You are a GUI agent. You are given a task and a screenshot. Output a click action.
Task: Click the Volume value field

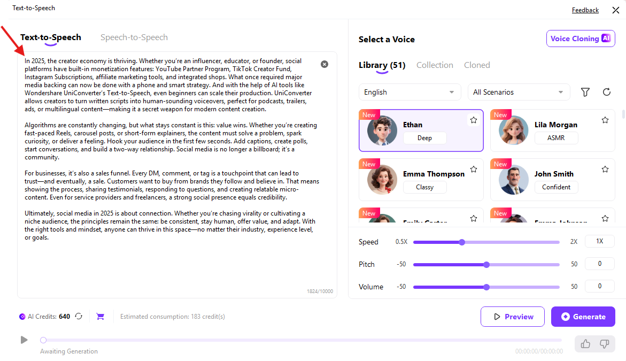point(600,286)
